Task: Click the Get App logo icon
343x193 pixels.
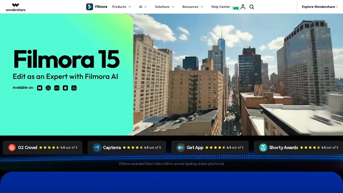Action: point(181,147)
